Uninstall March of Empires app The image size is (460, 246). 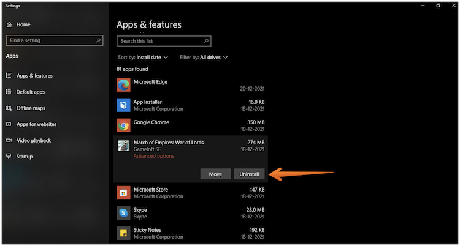click(x=249, y=174)
